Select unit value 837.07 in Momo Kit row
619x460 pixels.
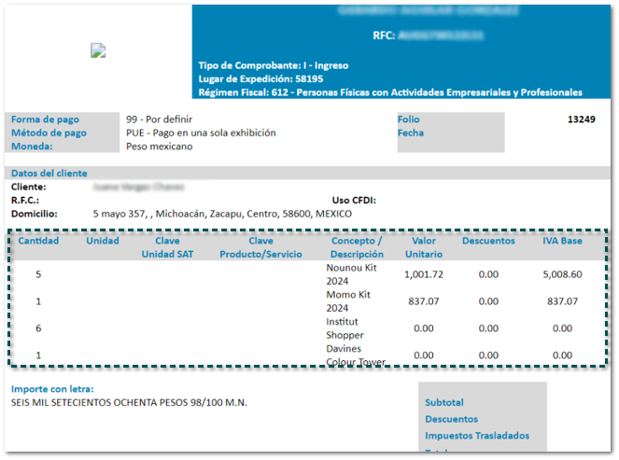pos(424,301)
